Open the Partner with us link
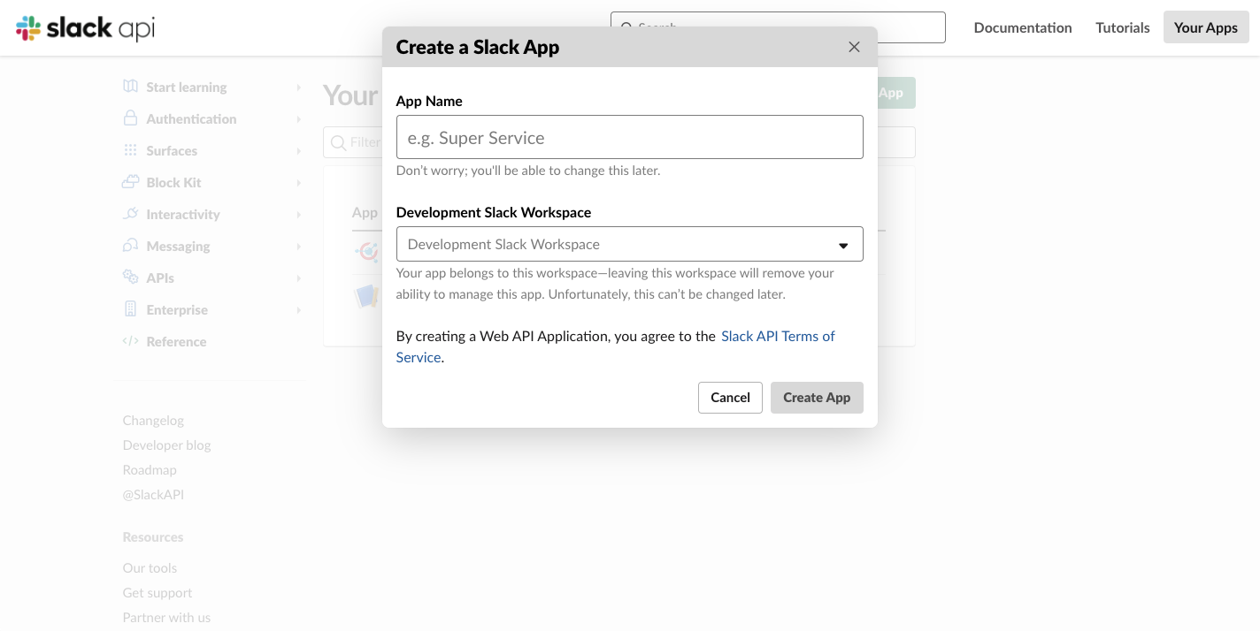This screenshot has height=631, width=1260. point(166,617)
